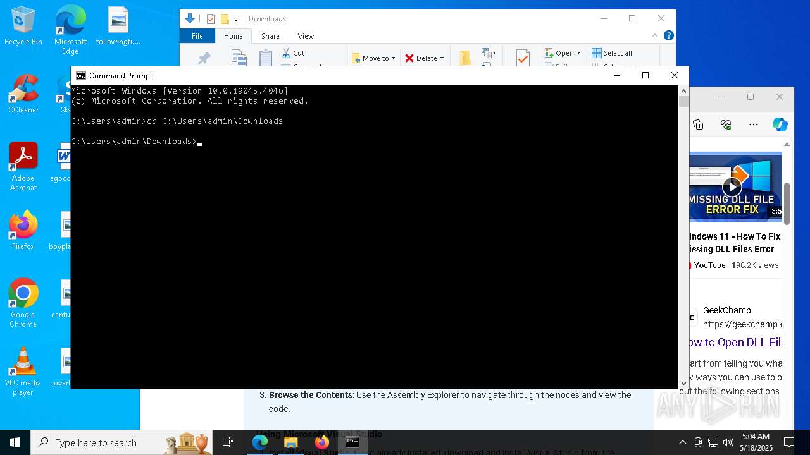Open the Adobe Acrobat desktop shortcut
The width and height of the screenshot is (810, 455).
pyautogui.click(x=23, y=166)
